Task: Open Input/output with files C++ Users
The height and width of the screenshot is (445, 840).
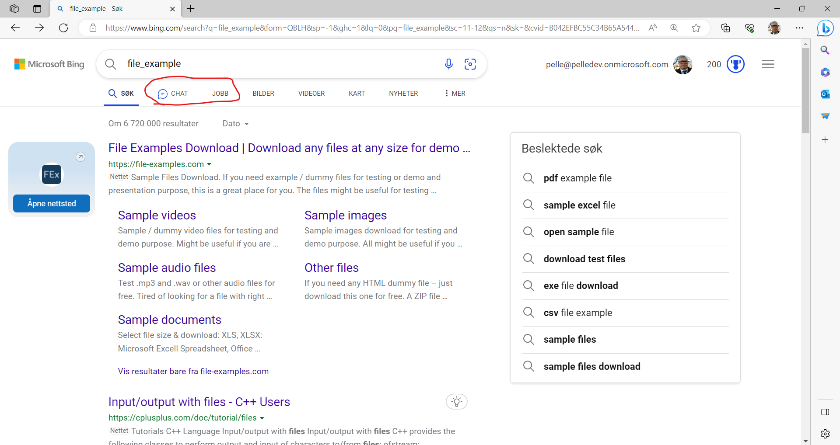Action: tap(199, 402)
